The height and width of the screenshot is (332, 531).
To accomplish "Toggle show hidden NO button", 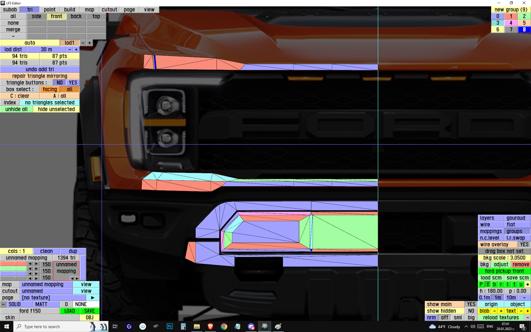I will 471,311.
